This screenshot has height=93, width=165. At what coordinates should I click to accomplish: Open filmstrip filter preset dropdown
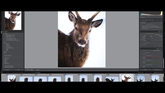pos(158,72)
